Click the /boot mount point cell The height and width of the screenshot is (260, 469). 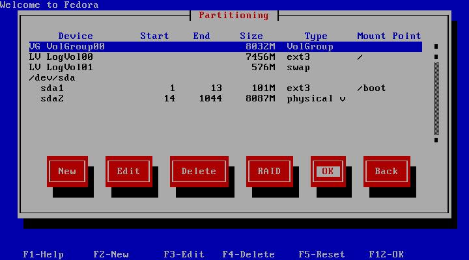[371, 88]
